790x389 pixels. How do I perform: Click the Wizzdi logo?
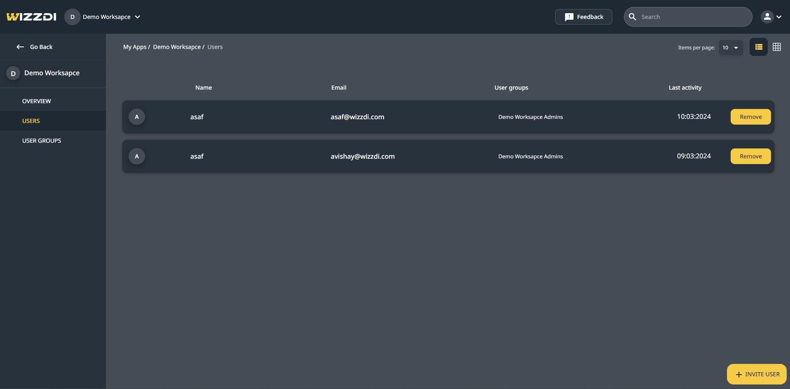[x=31, y=17]
